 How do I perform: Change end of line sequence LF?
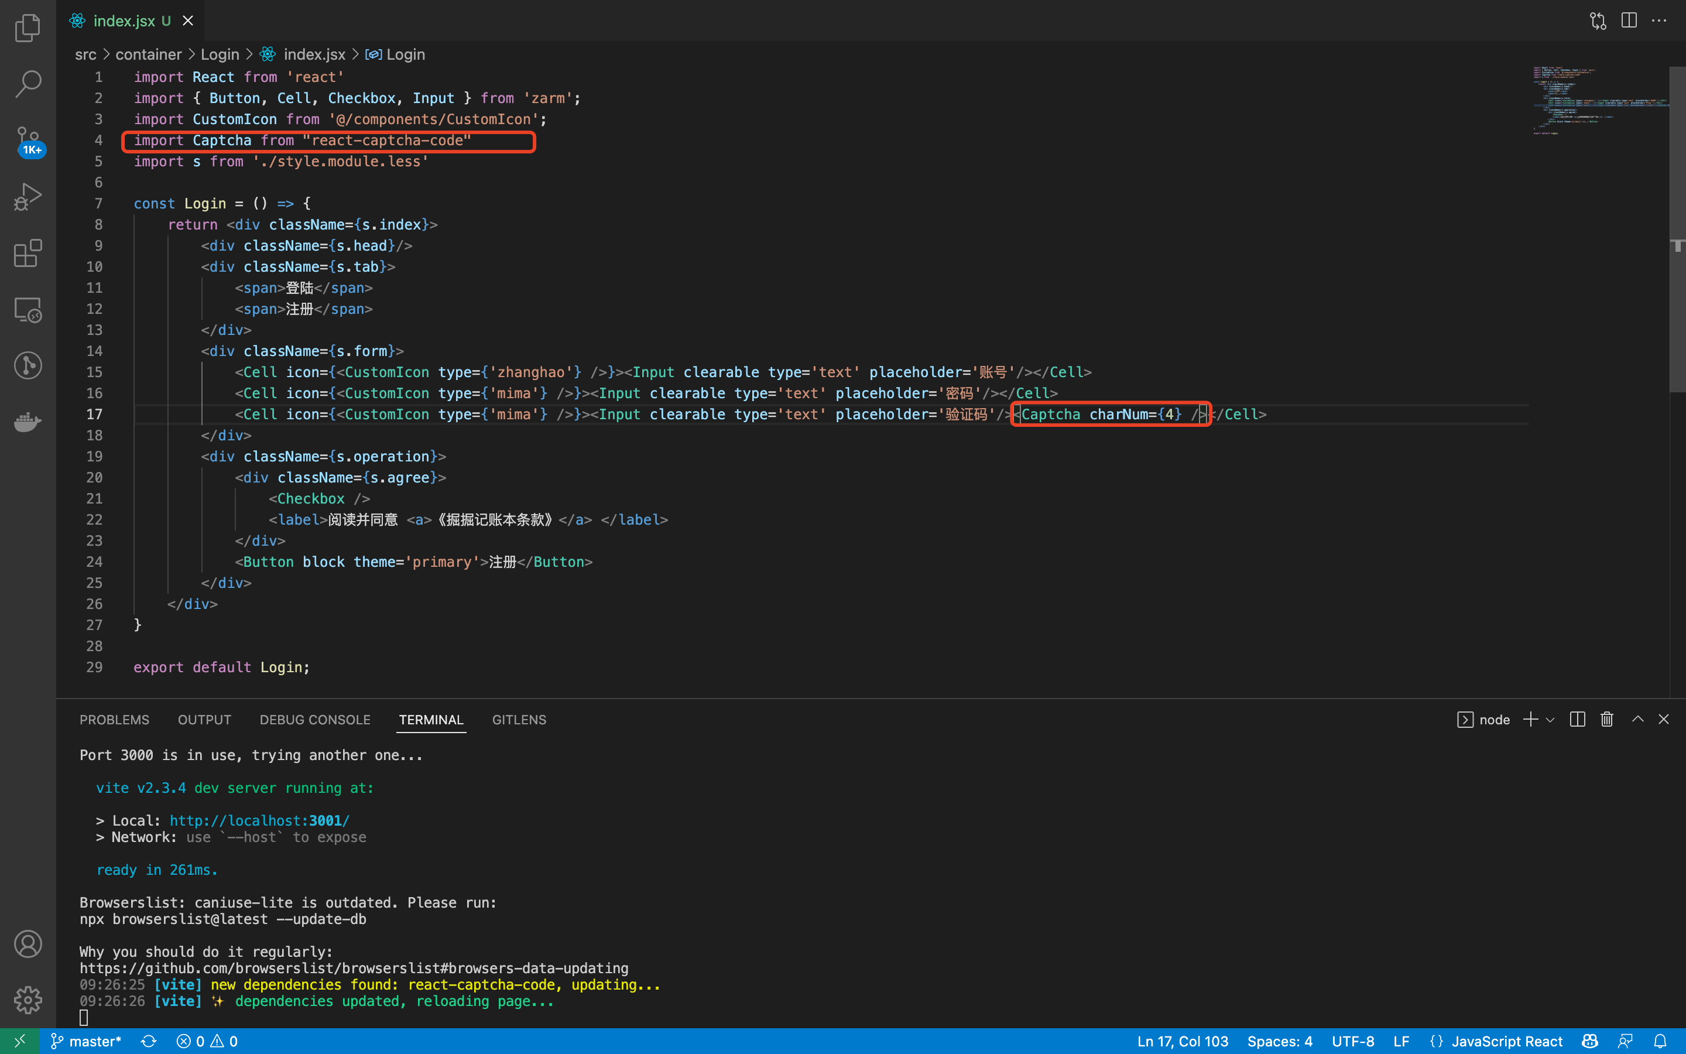point(1401,1041)
